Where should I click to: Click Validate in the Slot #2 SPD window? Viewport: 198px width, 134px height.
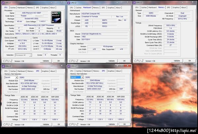pos(112,124)
